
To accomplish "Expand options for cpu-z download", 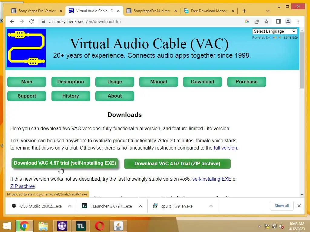I will [x=211, y=206].
